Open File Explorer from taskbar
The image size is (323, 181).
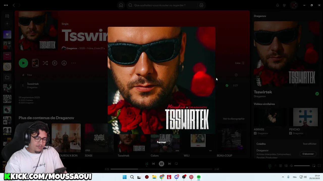154,177
